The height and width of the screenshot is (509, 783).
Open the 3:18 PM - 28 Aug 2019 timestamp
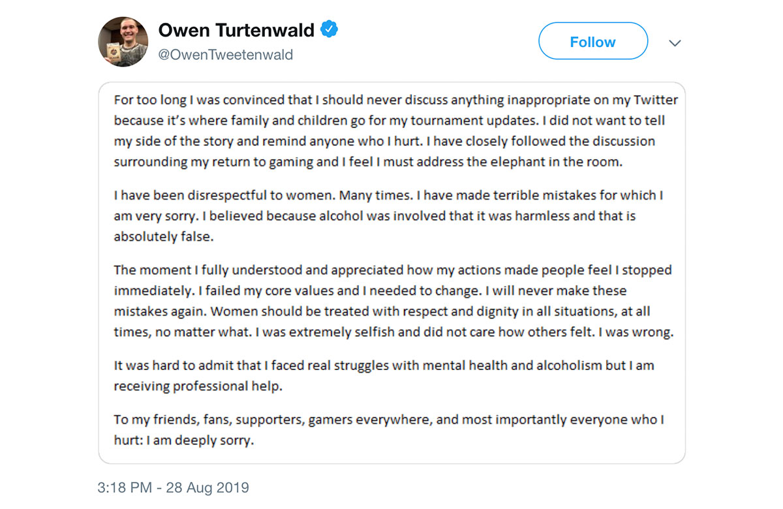(x=174, y=487)
